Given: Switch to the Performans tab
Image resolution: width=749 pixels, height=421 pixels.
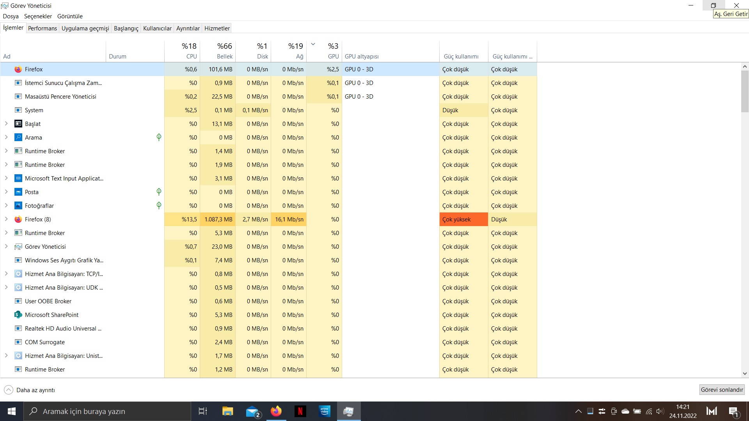Looking at the screenshot, I should pos(43,28).
